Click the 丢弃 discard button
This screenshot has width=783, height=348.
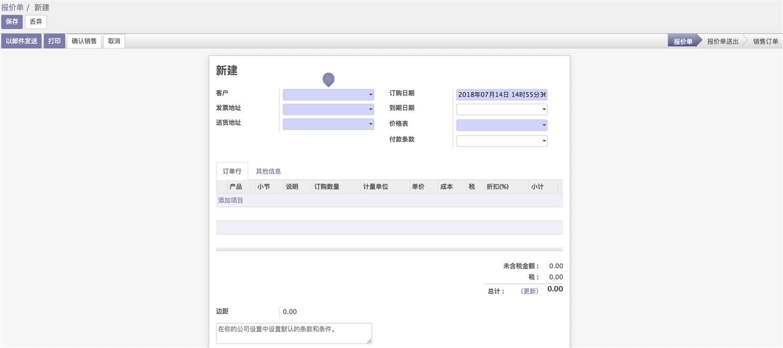36,22
